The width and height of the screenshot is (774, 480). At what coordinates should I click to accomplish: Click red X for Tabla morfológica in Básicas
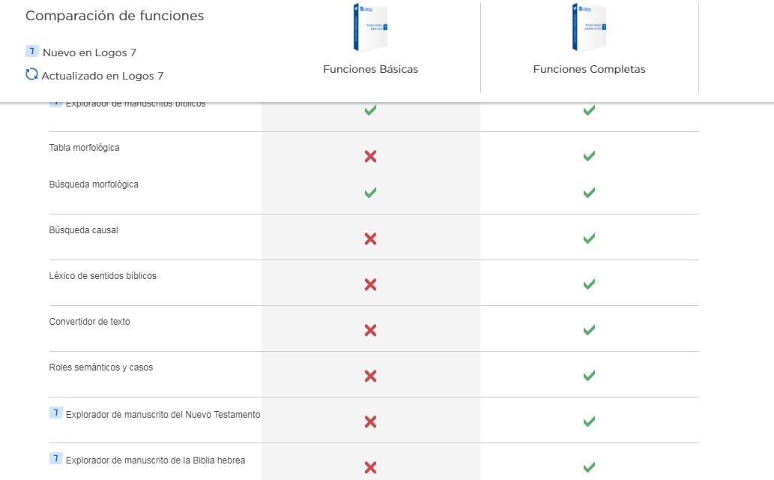[x=370, y=156]
